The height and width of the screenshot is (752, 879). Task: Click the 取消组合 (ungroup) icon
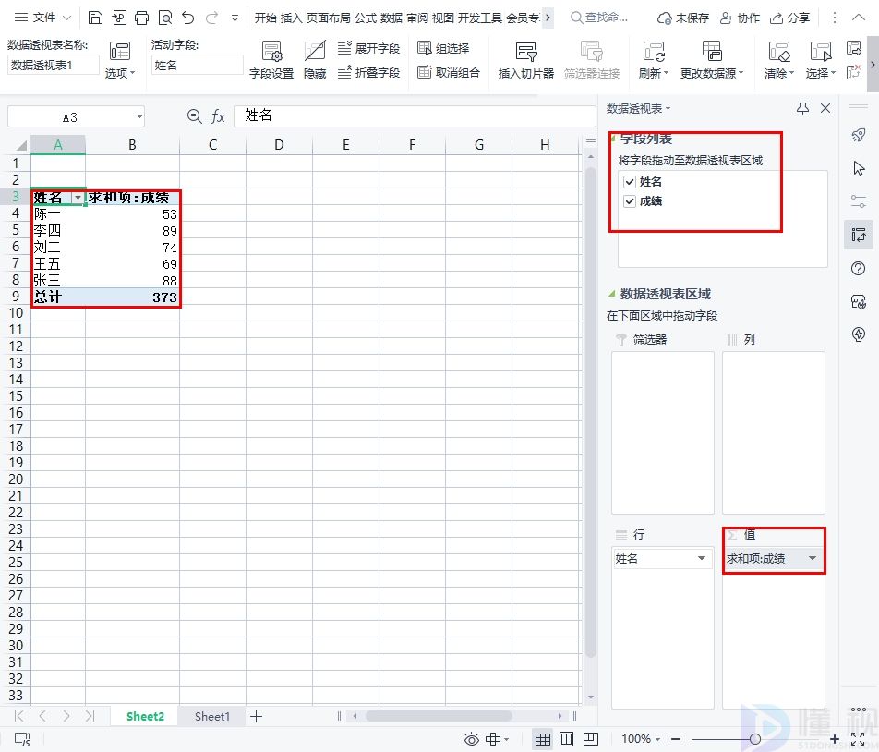point(450,72)
